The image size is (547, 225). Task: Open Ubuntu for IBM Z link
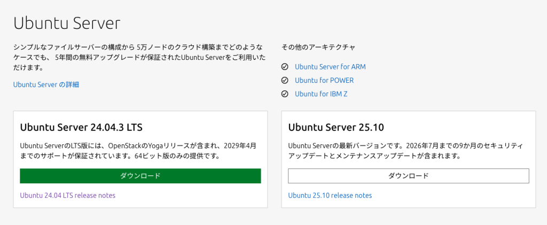[321, 94]
